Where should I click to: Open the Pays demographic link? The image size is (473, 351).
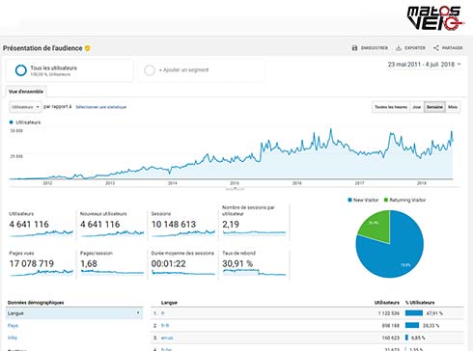[x=13, y=326]
